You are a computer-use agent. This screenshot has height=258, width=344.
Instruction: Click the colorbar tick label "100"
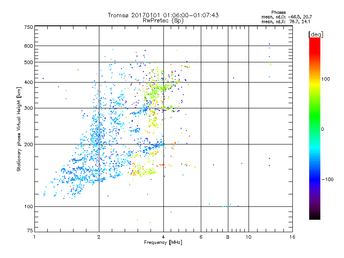point(326,79)
